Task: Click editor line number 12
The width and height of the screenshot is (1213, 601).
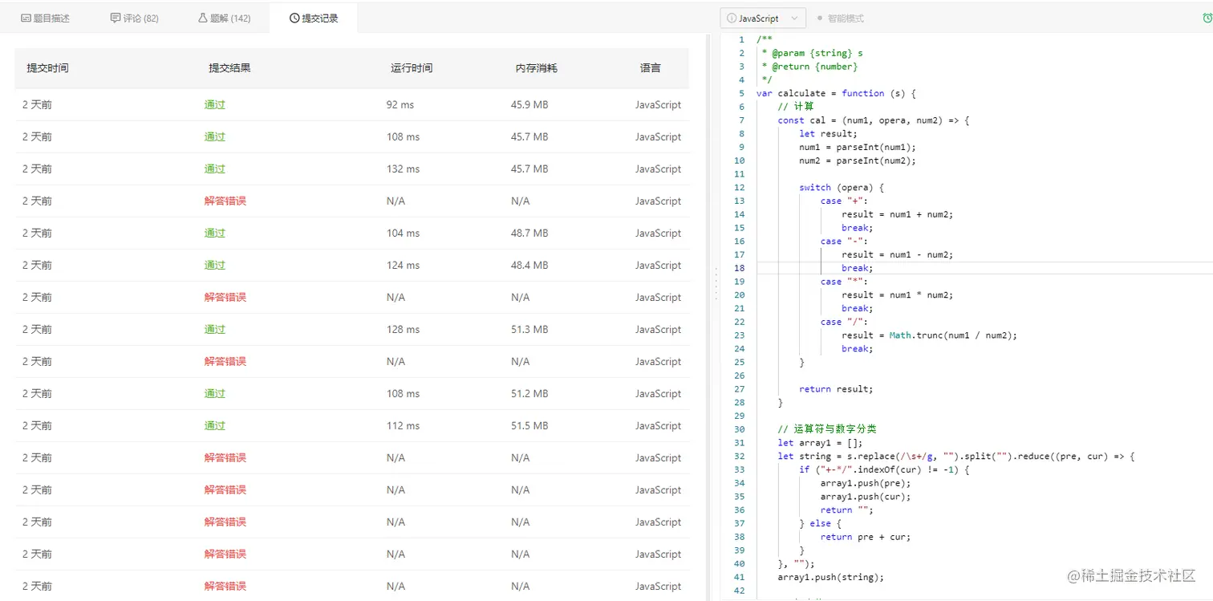Action: click(739, 187)
